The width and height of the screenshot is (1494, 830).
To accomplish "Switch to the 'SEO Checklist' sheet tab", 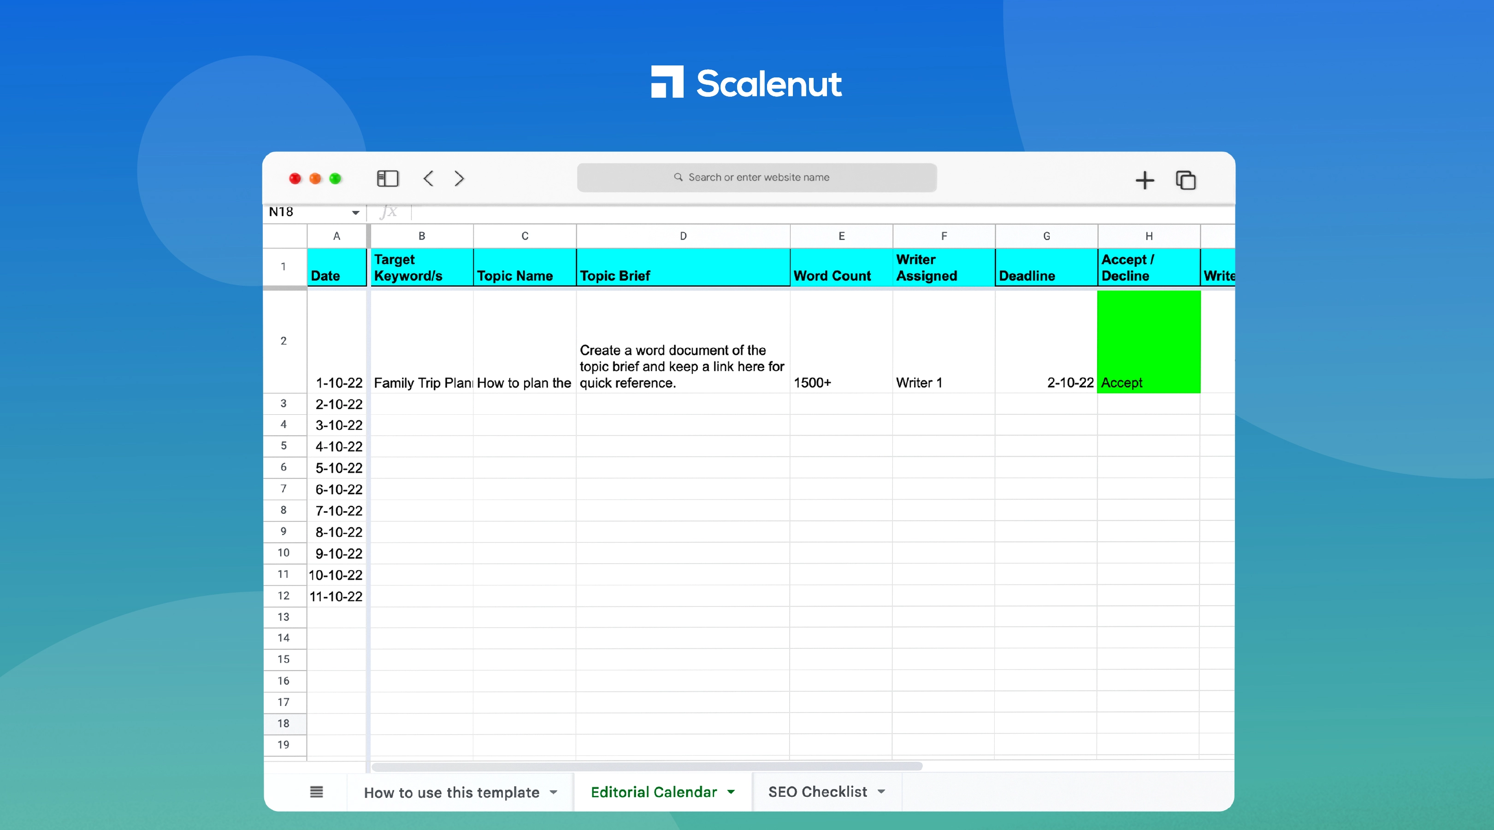I will 818,792.
